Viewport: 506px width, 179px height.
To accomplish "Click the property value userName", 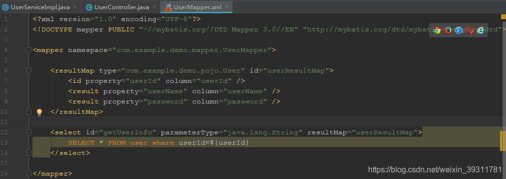I will 165,91.
